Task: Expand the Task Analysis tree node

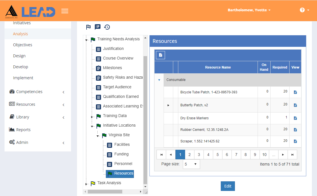Action: coord(86,184)
